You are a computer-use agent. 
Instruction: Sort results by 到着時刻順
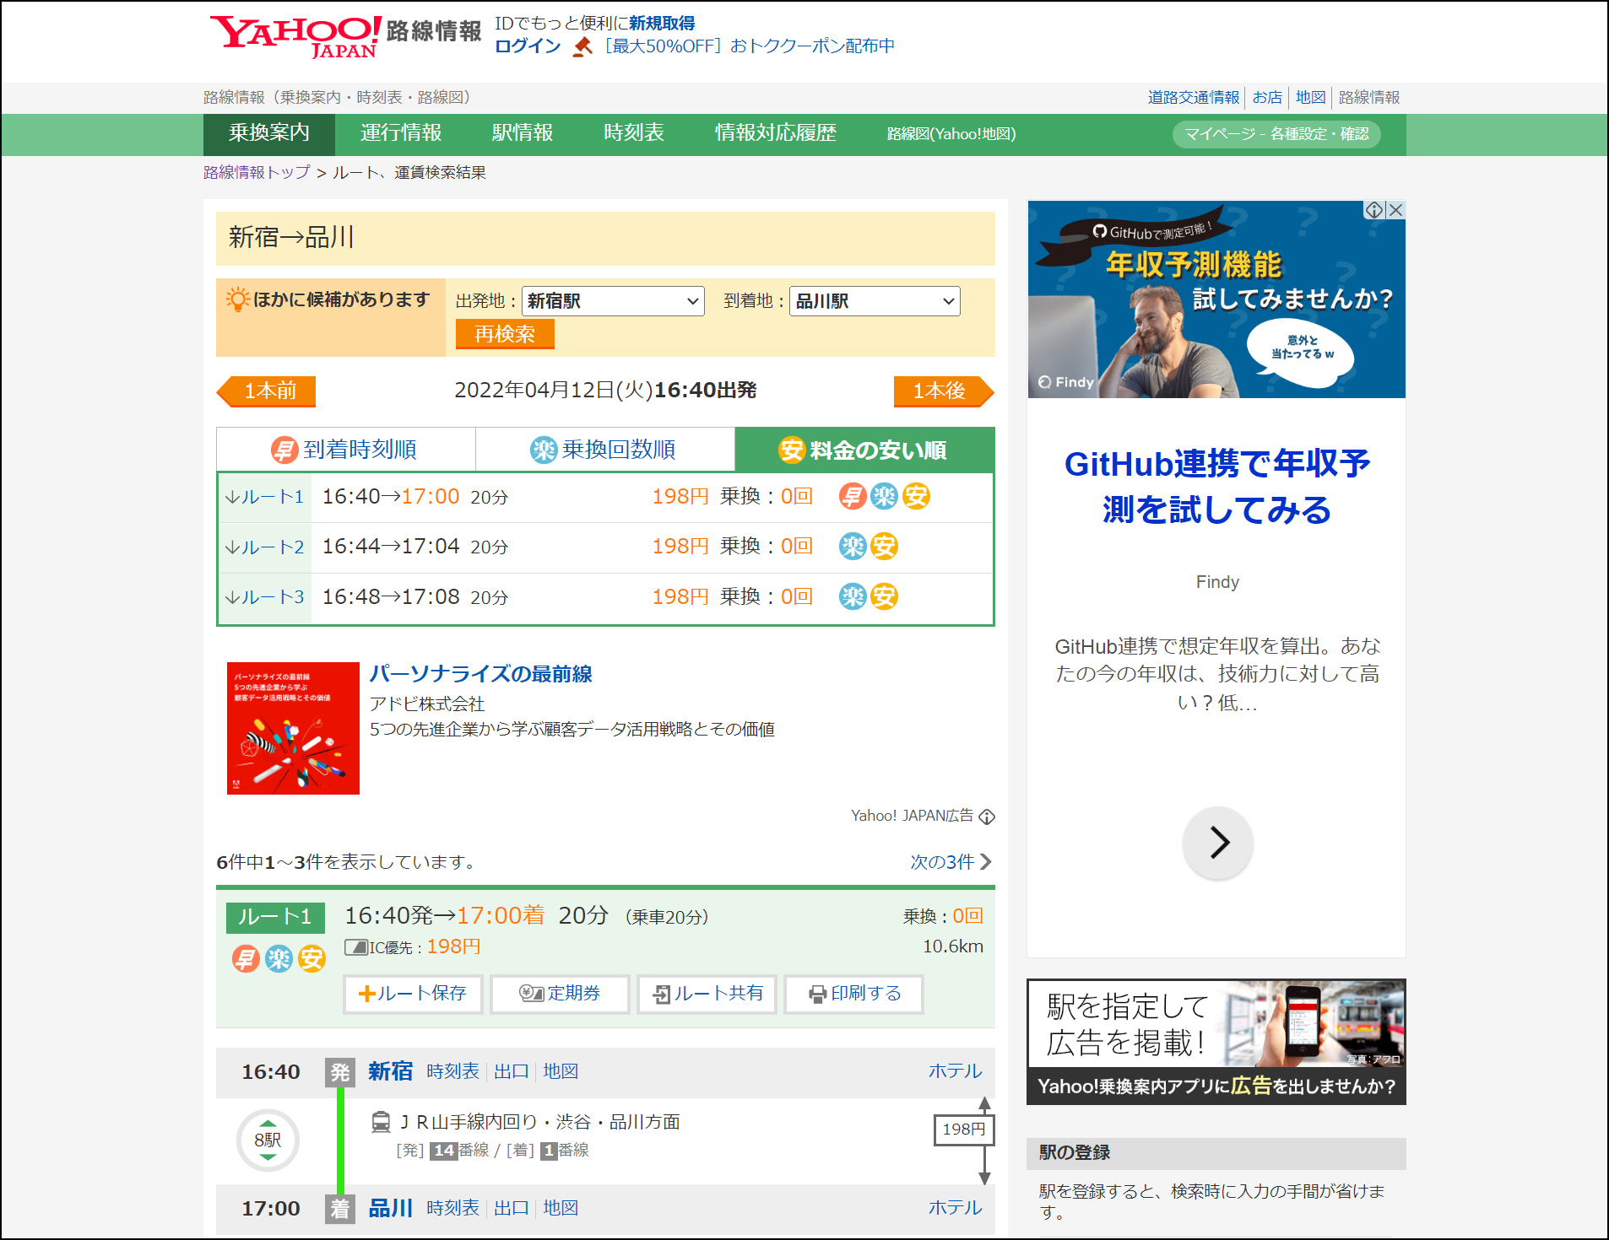[x=346, y=450]
